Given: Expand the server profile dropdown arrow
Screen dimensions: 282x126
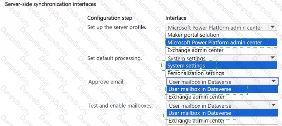Looking at the screenshot, I should 273,28.
